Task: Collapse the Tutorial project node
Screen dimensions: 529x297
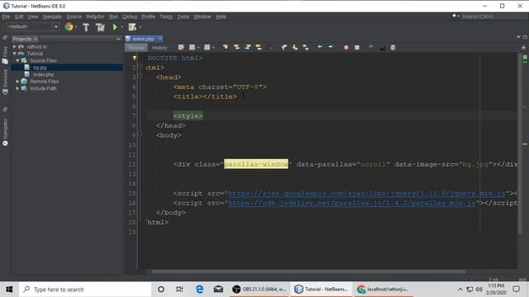Action: coord(15,54)
